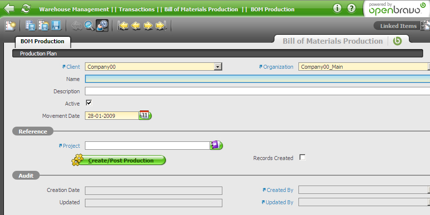
Task: Click the Create/Post Production button
Action: click(119, 160)
